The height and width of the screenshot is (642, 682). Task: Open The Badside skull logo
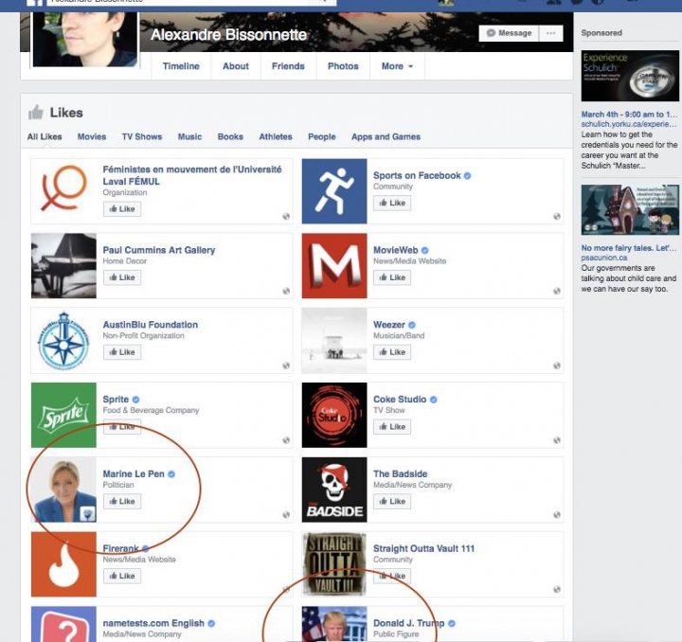click(x=334, y=490)
